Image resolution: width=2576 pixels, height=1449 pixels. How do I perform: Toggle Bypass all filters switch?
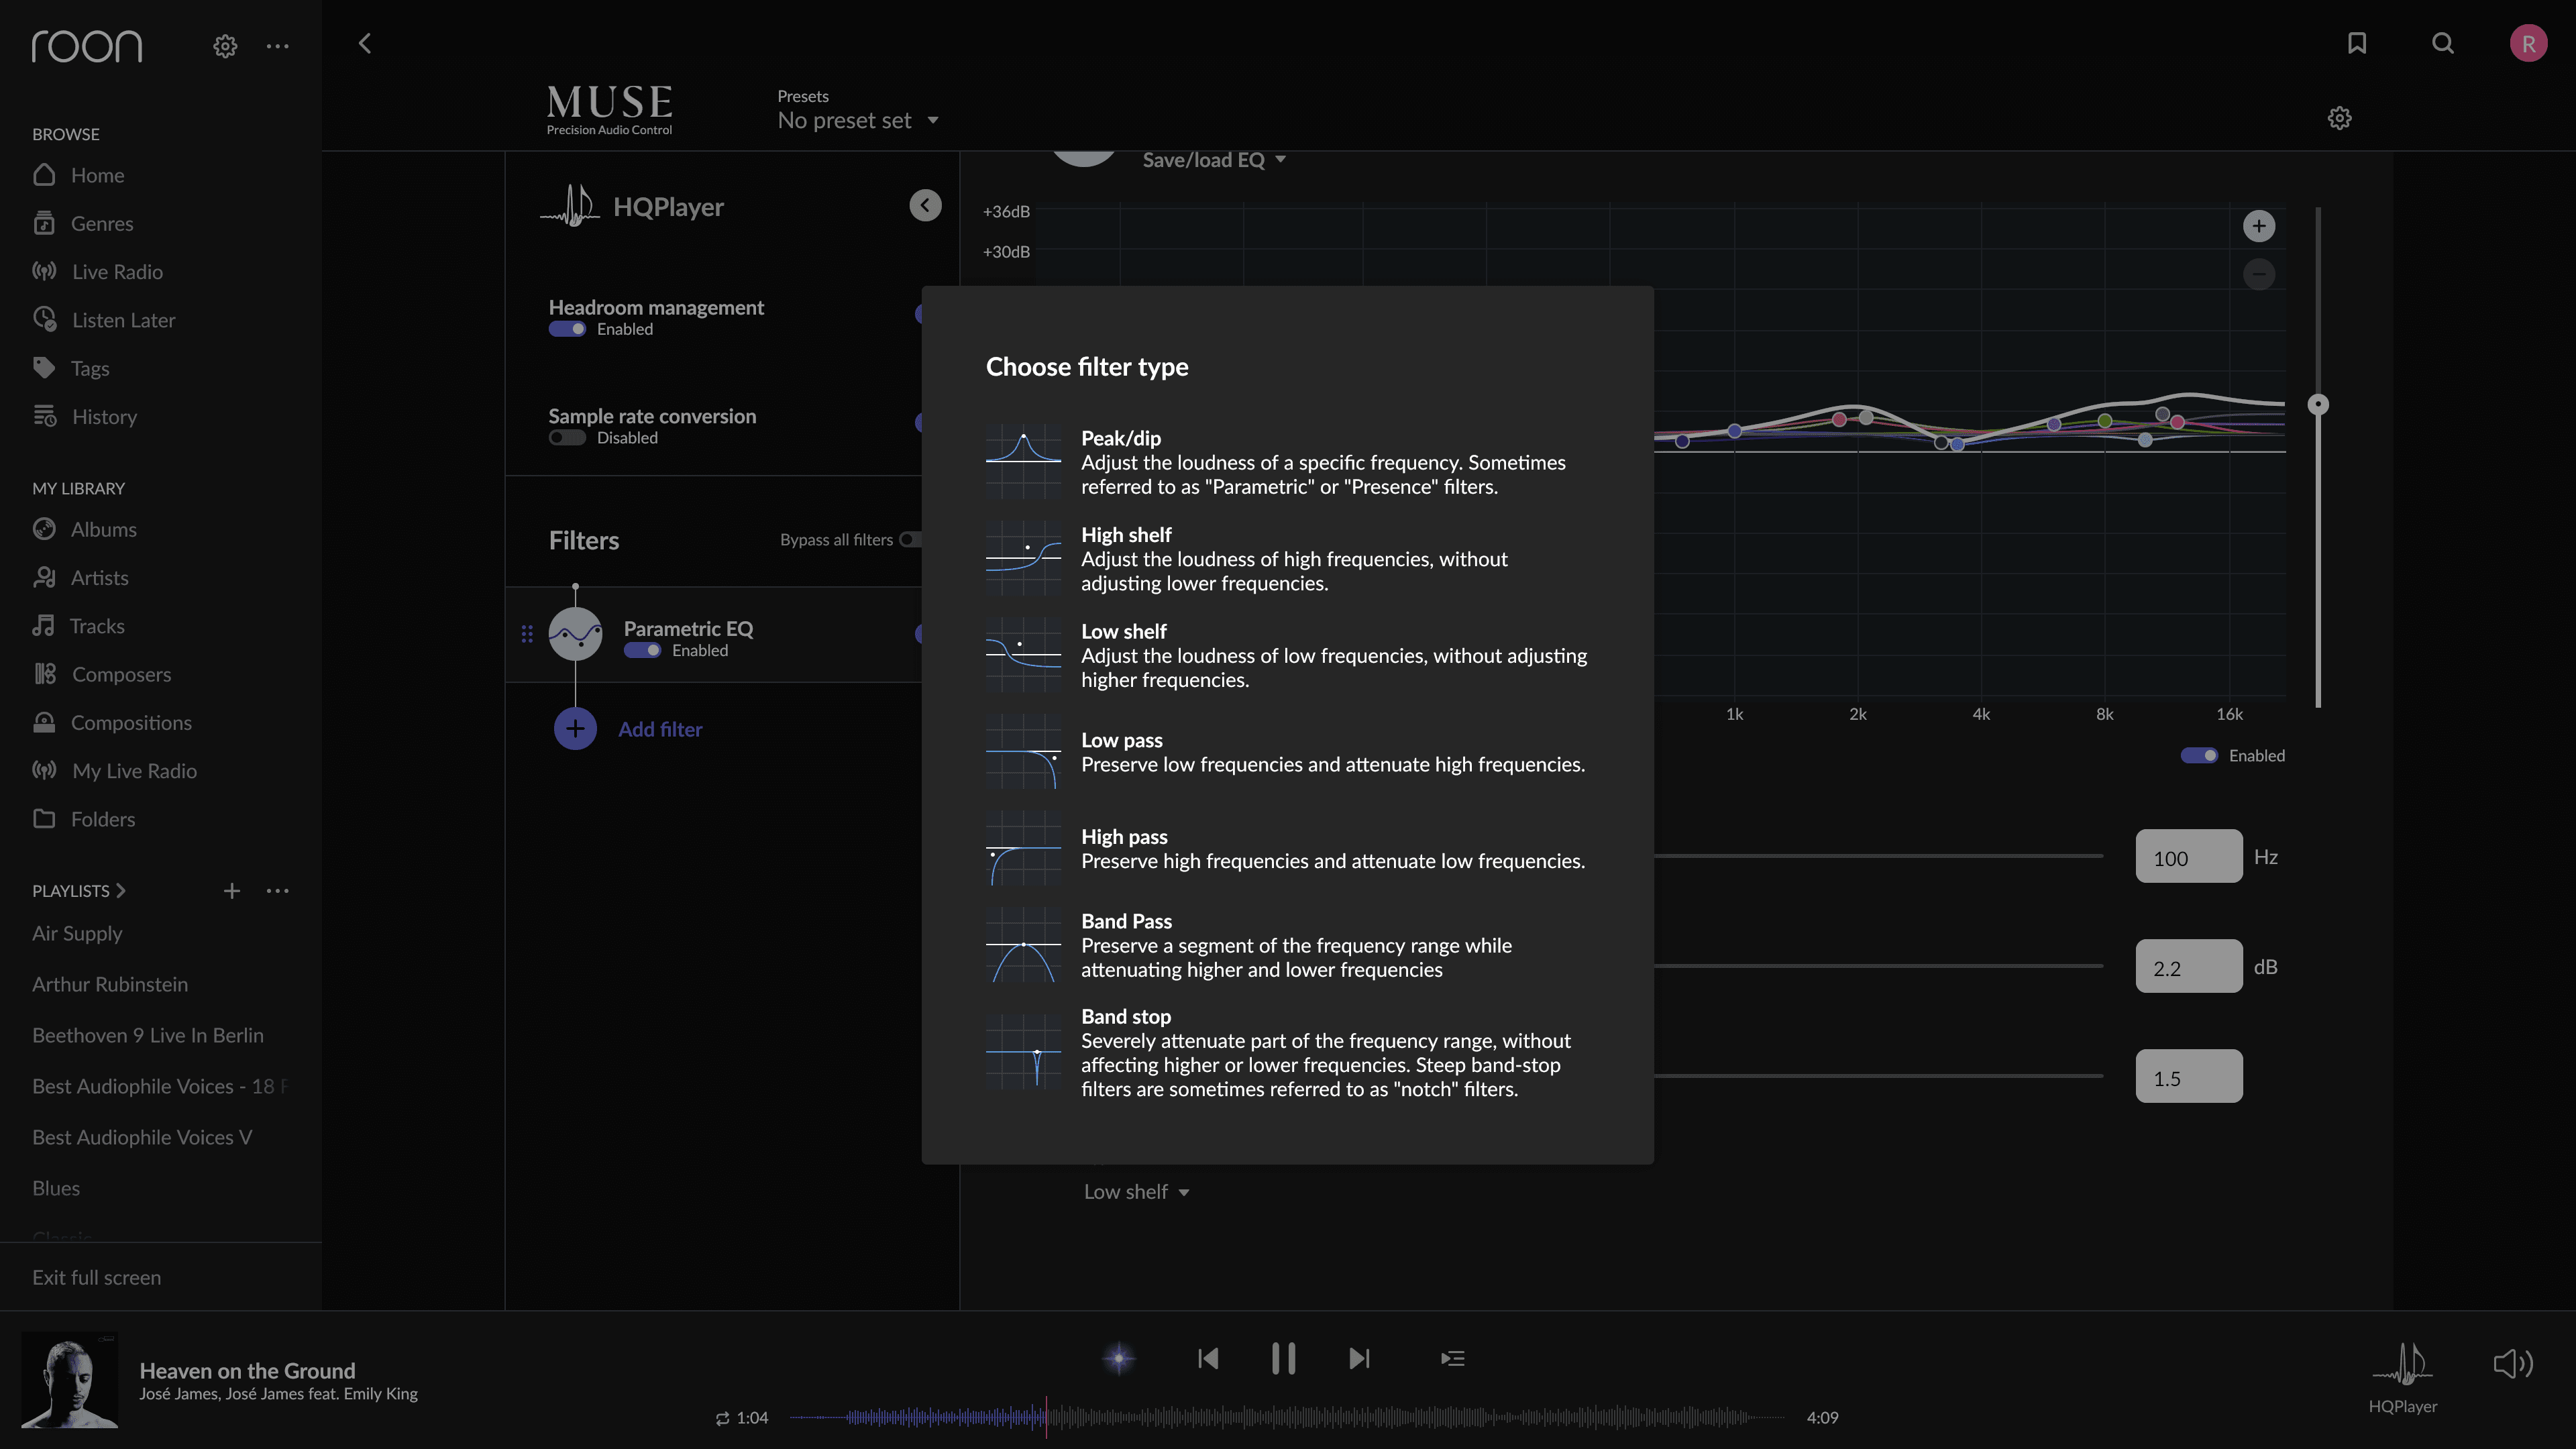click(910, 540)
